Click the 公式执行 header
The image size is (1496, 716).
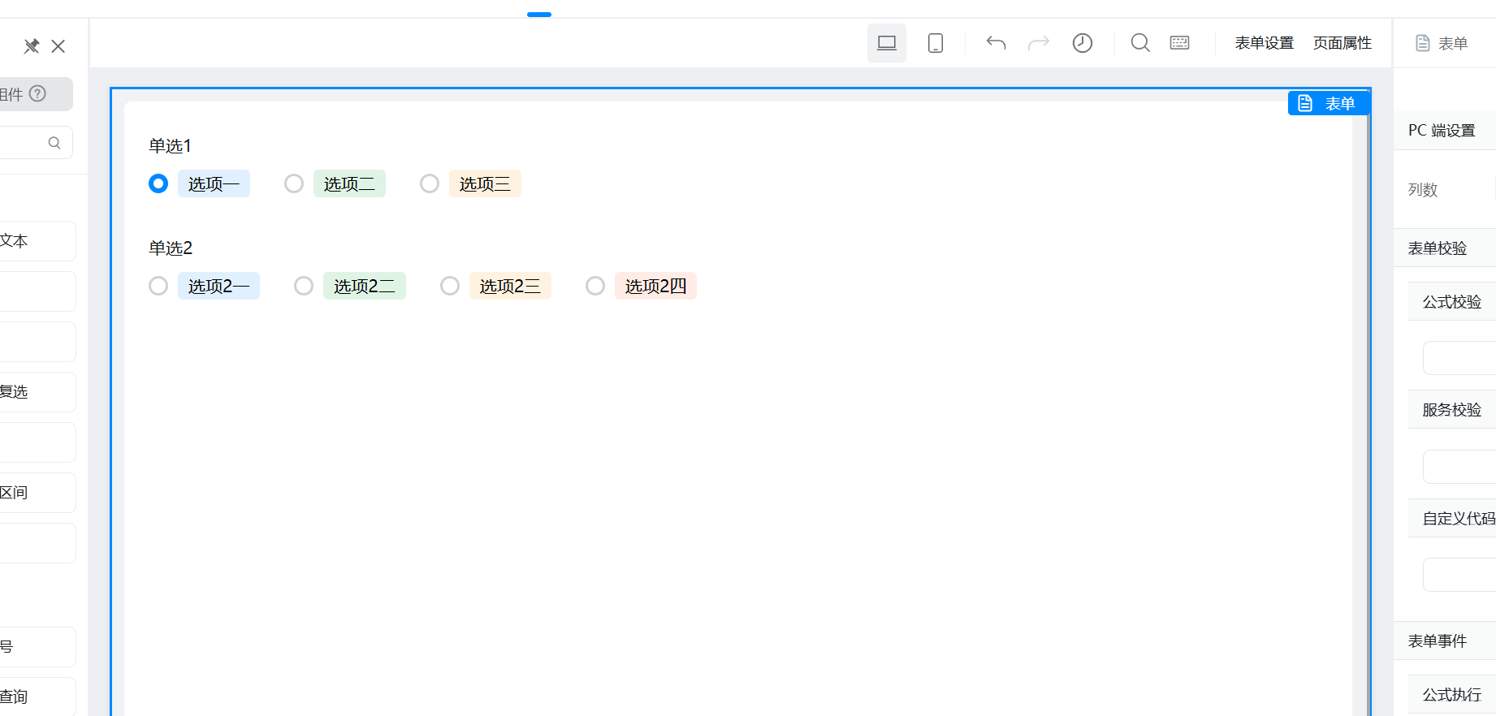pos(1452,695)
